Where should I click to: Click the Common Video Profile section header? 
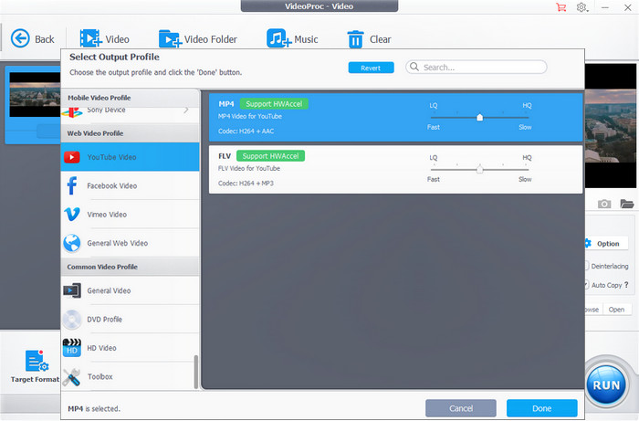tap(130, 267)
